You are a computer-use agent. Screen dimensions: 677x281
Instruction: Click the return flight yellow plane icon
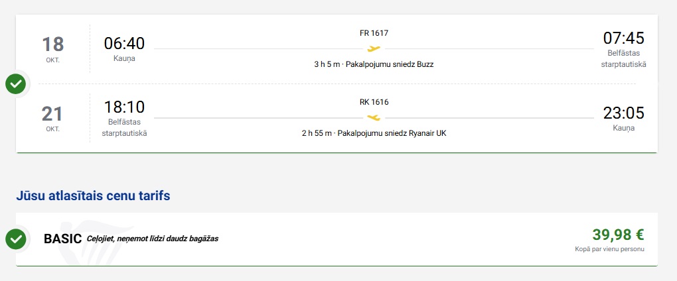click(x=374, y=117)
